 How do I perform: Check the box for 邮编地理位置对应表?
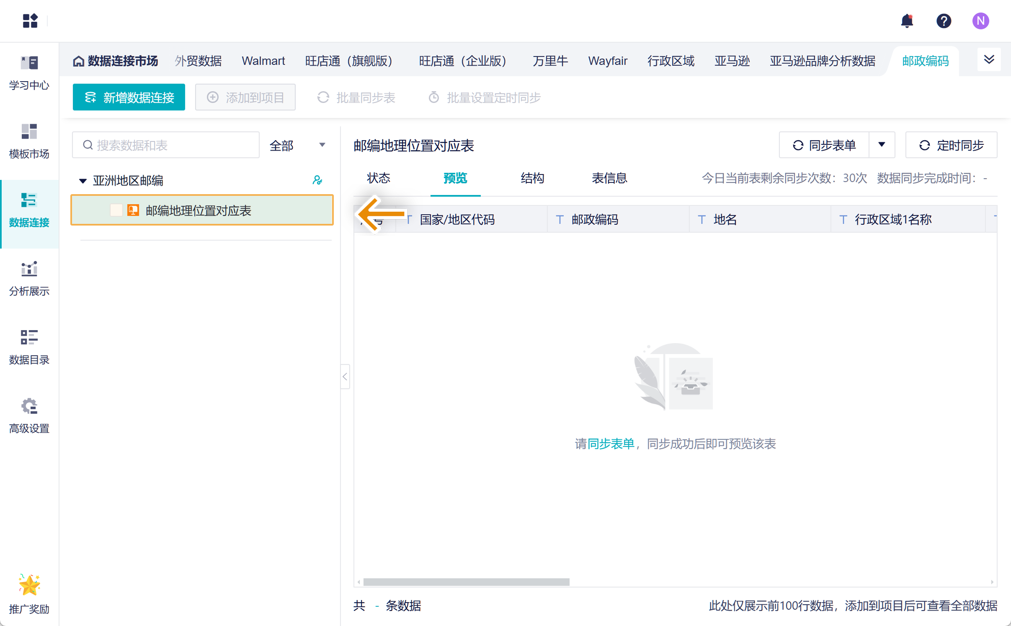pos(116,210)
